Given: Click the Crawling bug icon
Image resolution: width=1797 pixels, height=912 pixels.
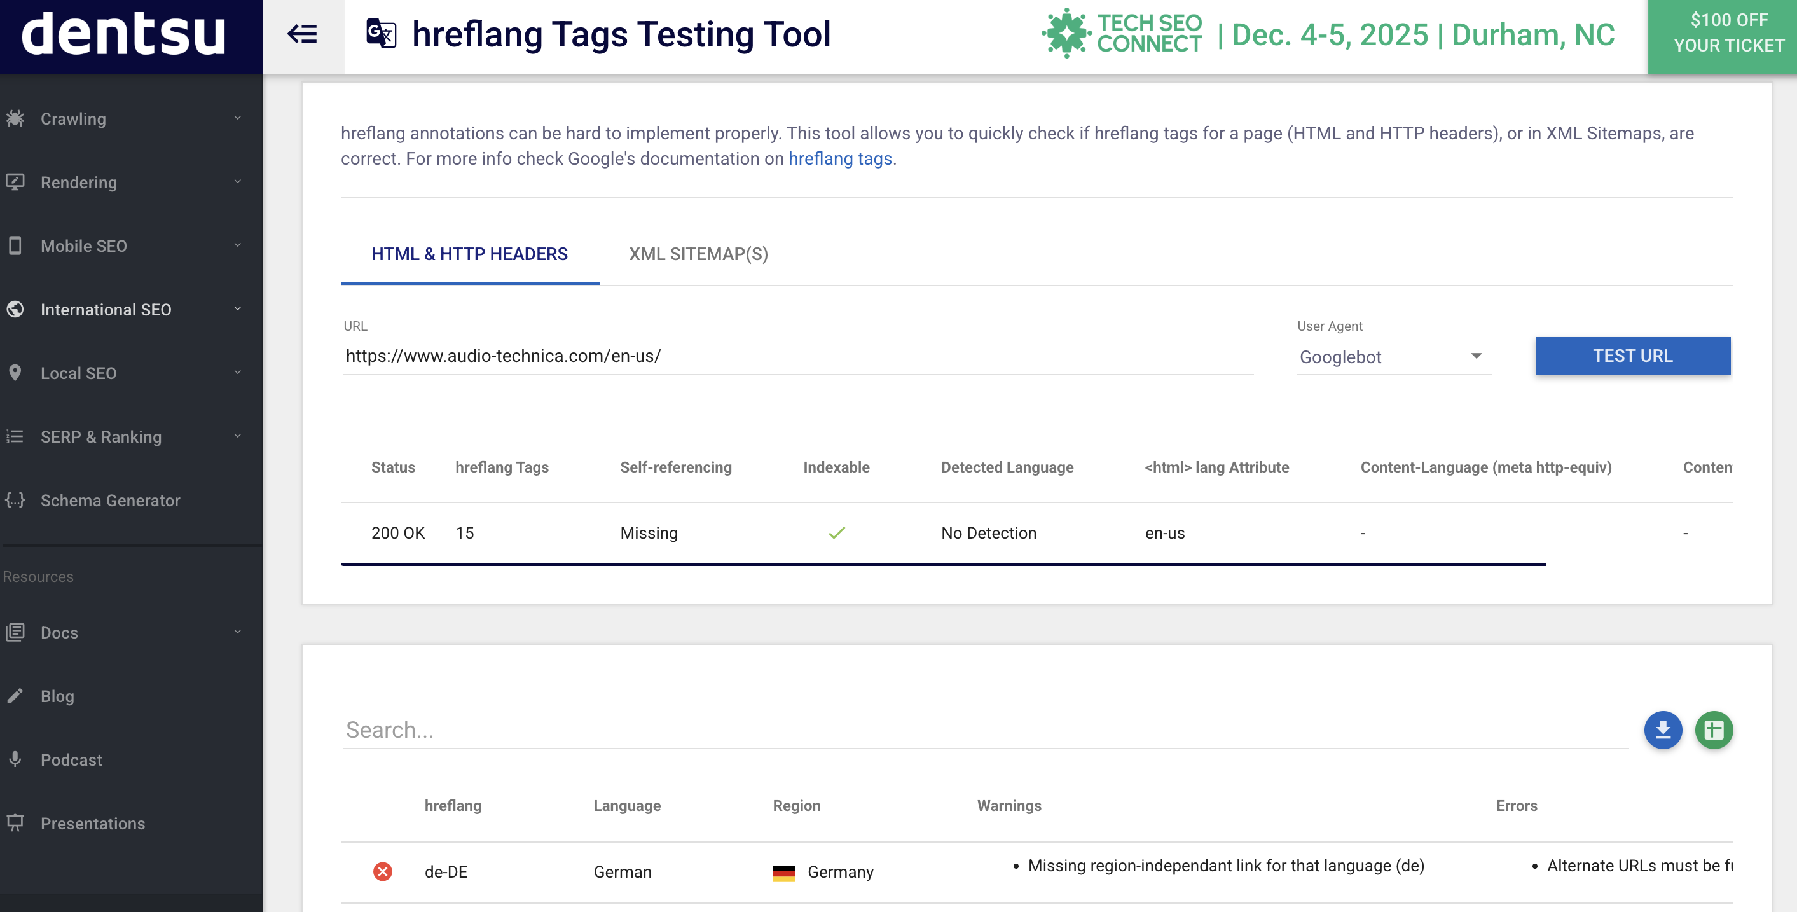Looking at the screenshot, I should coord(15,119).
